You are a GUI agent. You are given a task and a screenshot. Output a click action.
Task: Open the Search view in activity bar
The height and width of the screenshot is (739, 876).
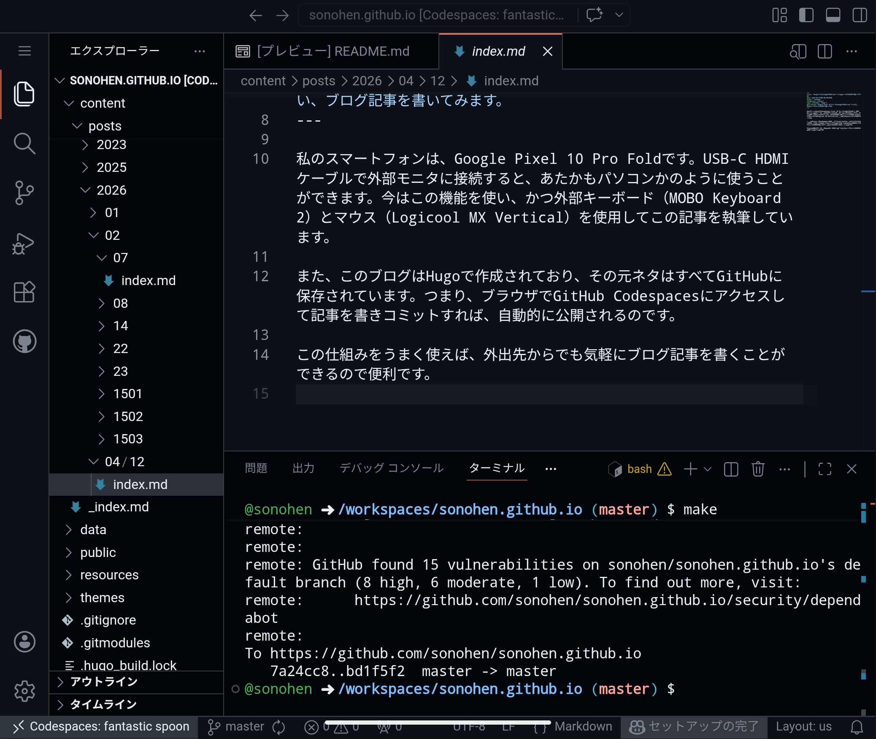(24, 144)
